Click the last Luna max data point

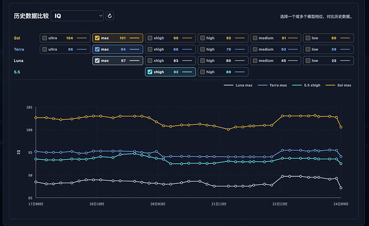[x=341, y=188]
